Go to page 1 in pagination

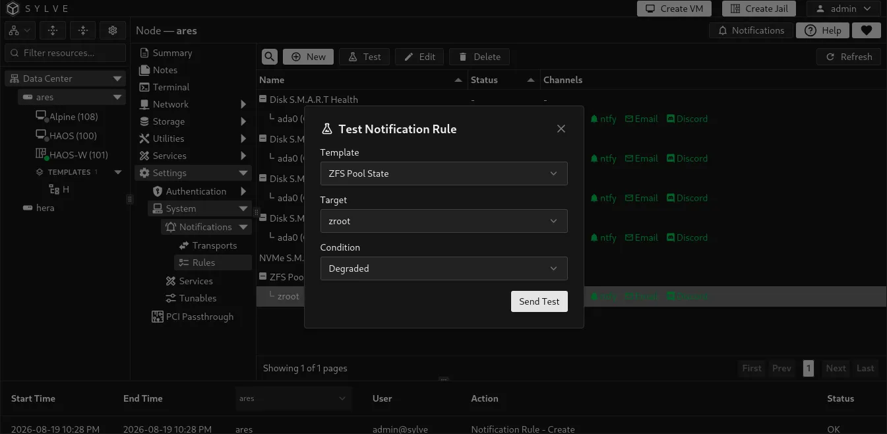809,368
